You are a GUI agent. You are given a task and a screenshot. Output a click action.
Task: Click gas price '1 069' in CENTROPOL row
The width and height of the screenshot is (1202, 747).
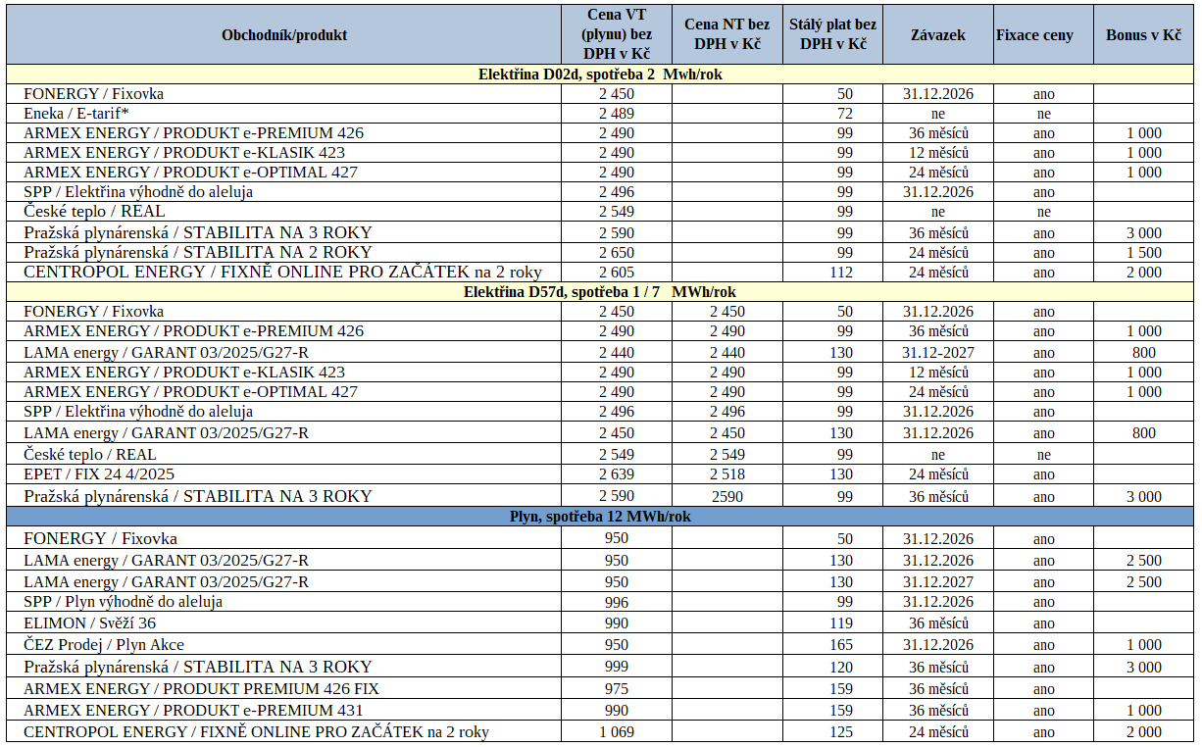coord(617,732)
